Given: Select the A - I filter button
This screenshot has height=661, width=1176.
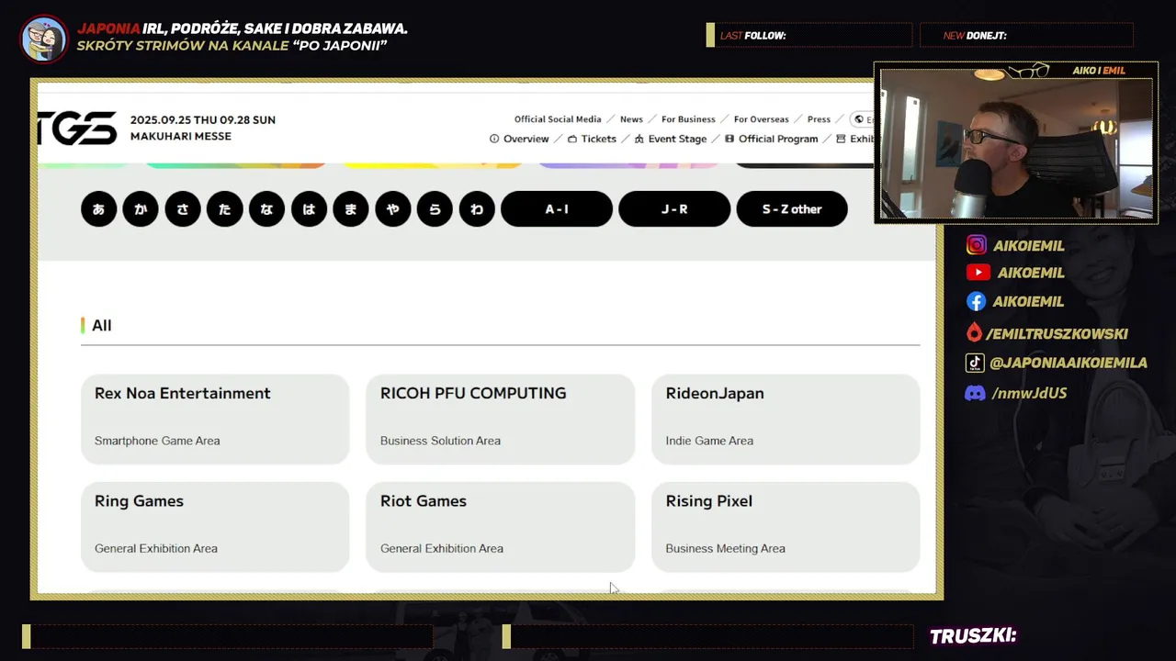Looking at the screenshot, I should pyautogui.click(x=557, y=209).
